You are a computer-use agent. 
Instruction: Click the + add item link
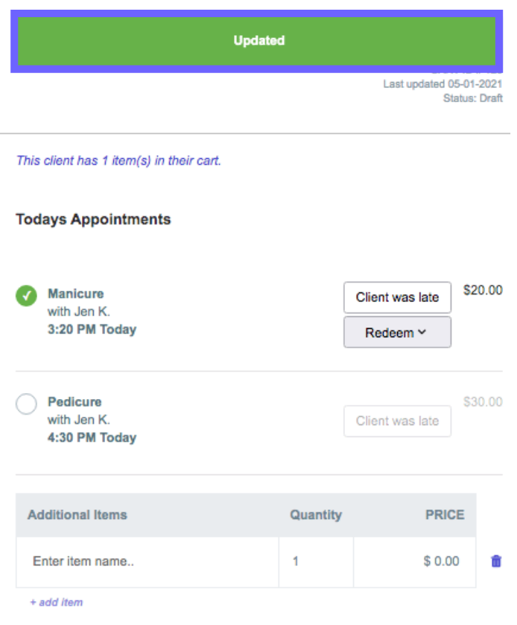click(x=57, y=602)
